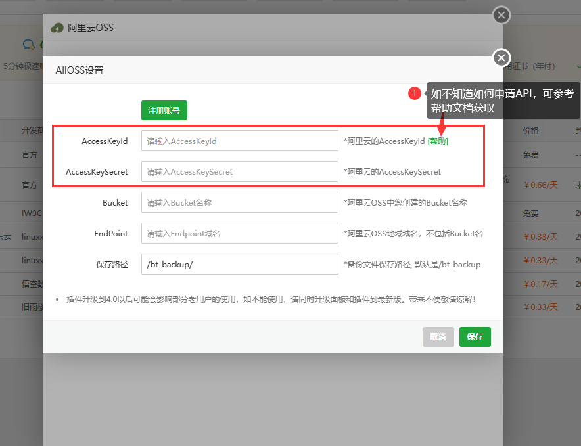Click the EndPoint field label

coord(111,234)
